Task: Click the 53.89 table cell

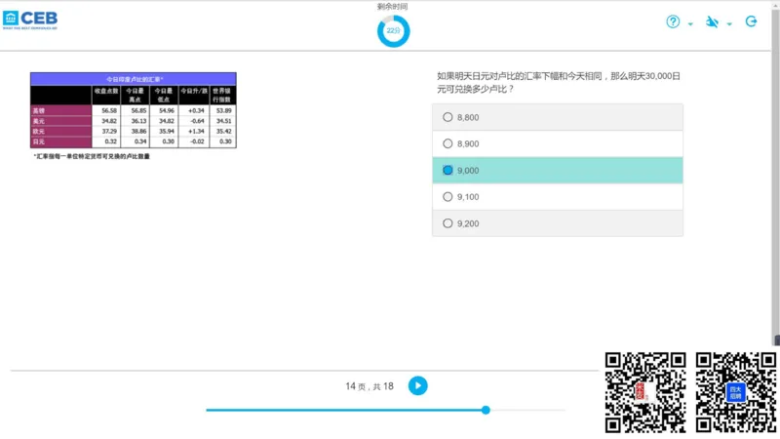Action: [223, 110]
